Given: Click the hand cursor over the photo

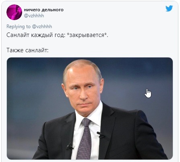Looking at the screenshot, I should (x=148, y=93).
